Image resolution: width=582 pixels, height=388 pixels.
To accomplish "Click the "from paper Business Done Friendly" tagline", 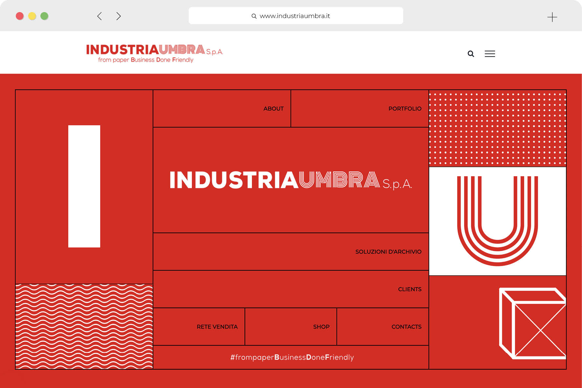I will 145,60.
